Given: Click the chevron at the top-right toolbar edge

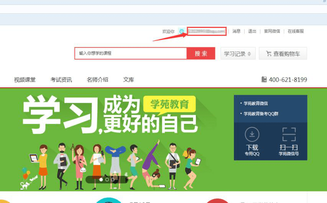Looking at the screenshot, I should [325, 2].
